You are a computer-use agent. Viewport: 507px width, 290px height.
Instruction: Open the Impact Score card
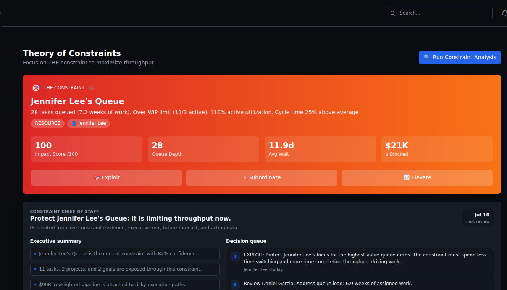[x=87, y=149]
